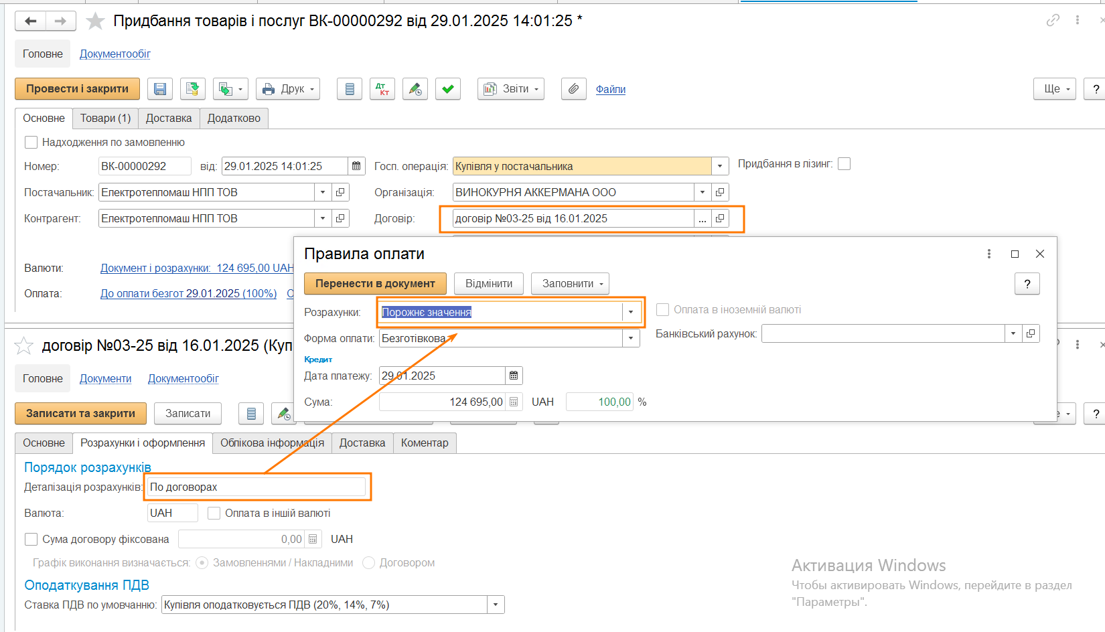
Task: Click Провести і закрити button
Action: [x=77, y=88]
